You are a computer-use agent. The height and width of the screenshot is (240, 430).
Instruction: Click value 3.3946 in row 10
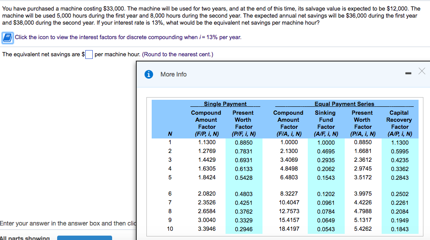(x=207, y=229)
